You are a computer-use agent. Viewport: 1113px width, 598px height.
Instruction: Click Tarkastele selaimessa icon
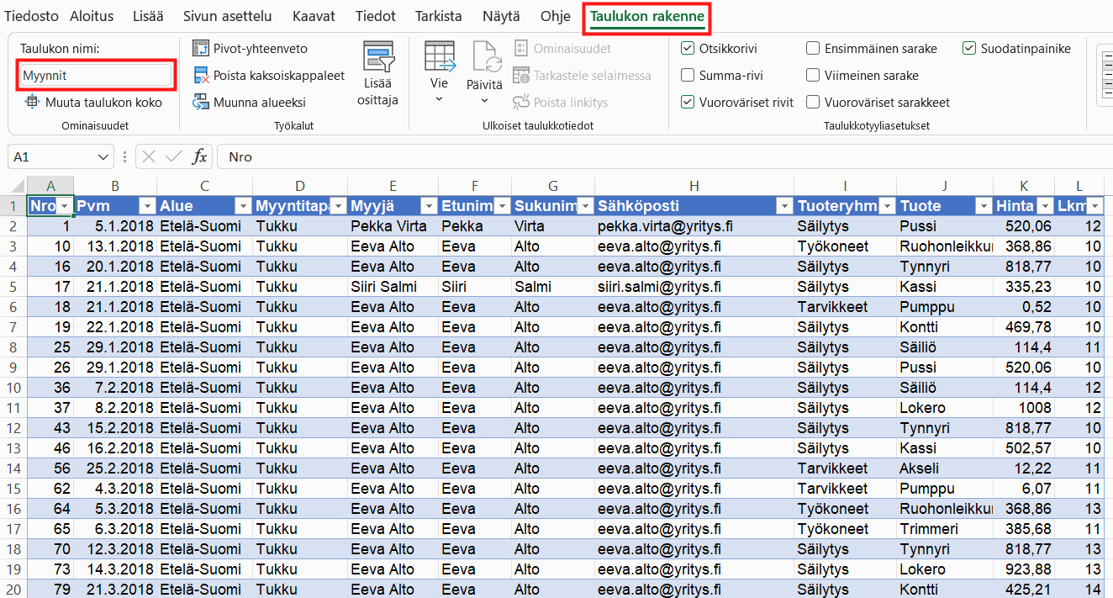coord(521,76)
